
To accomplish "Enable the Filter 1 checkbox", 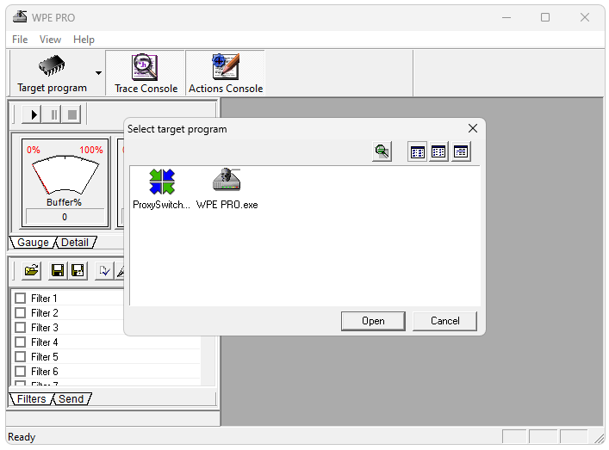I will [20, 299].
